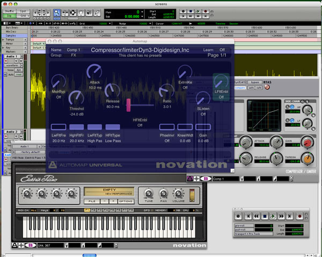Open Audio 1 waveform view selector
Screen dimensions: 322x257
coord(13,66)
